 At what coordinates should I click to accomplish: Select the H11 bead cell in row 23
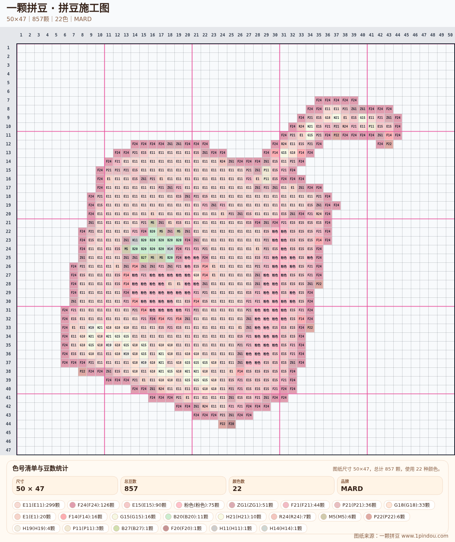(135, 240)
